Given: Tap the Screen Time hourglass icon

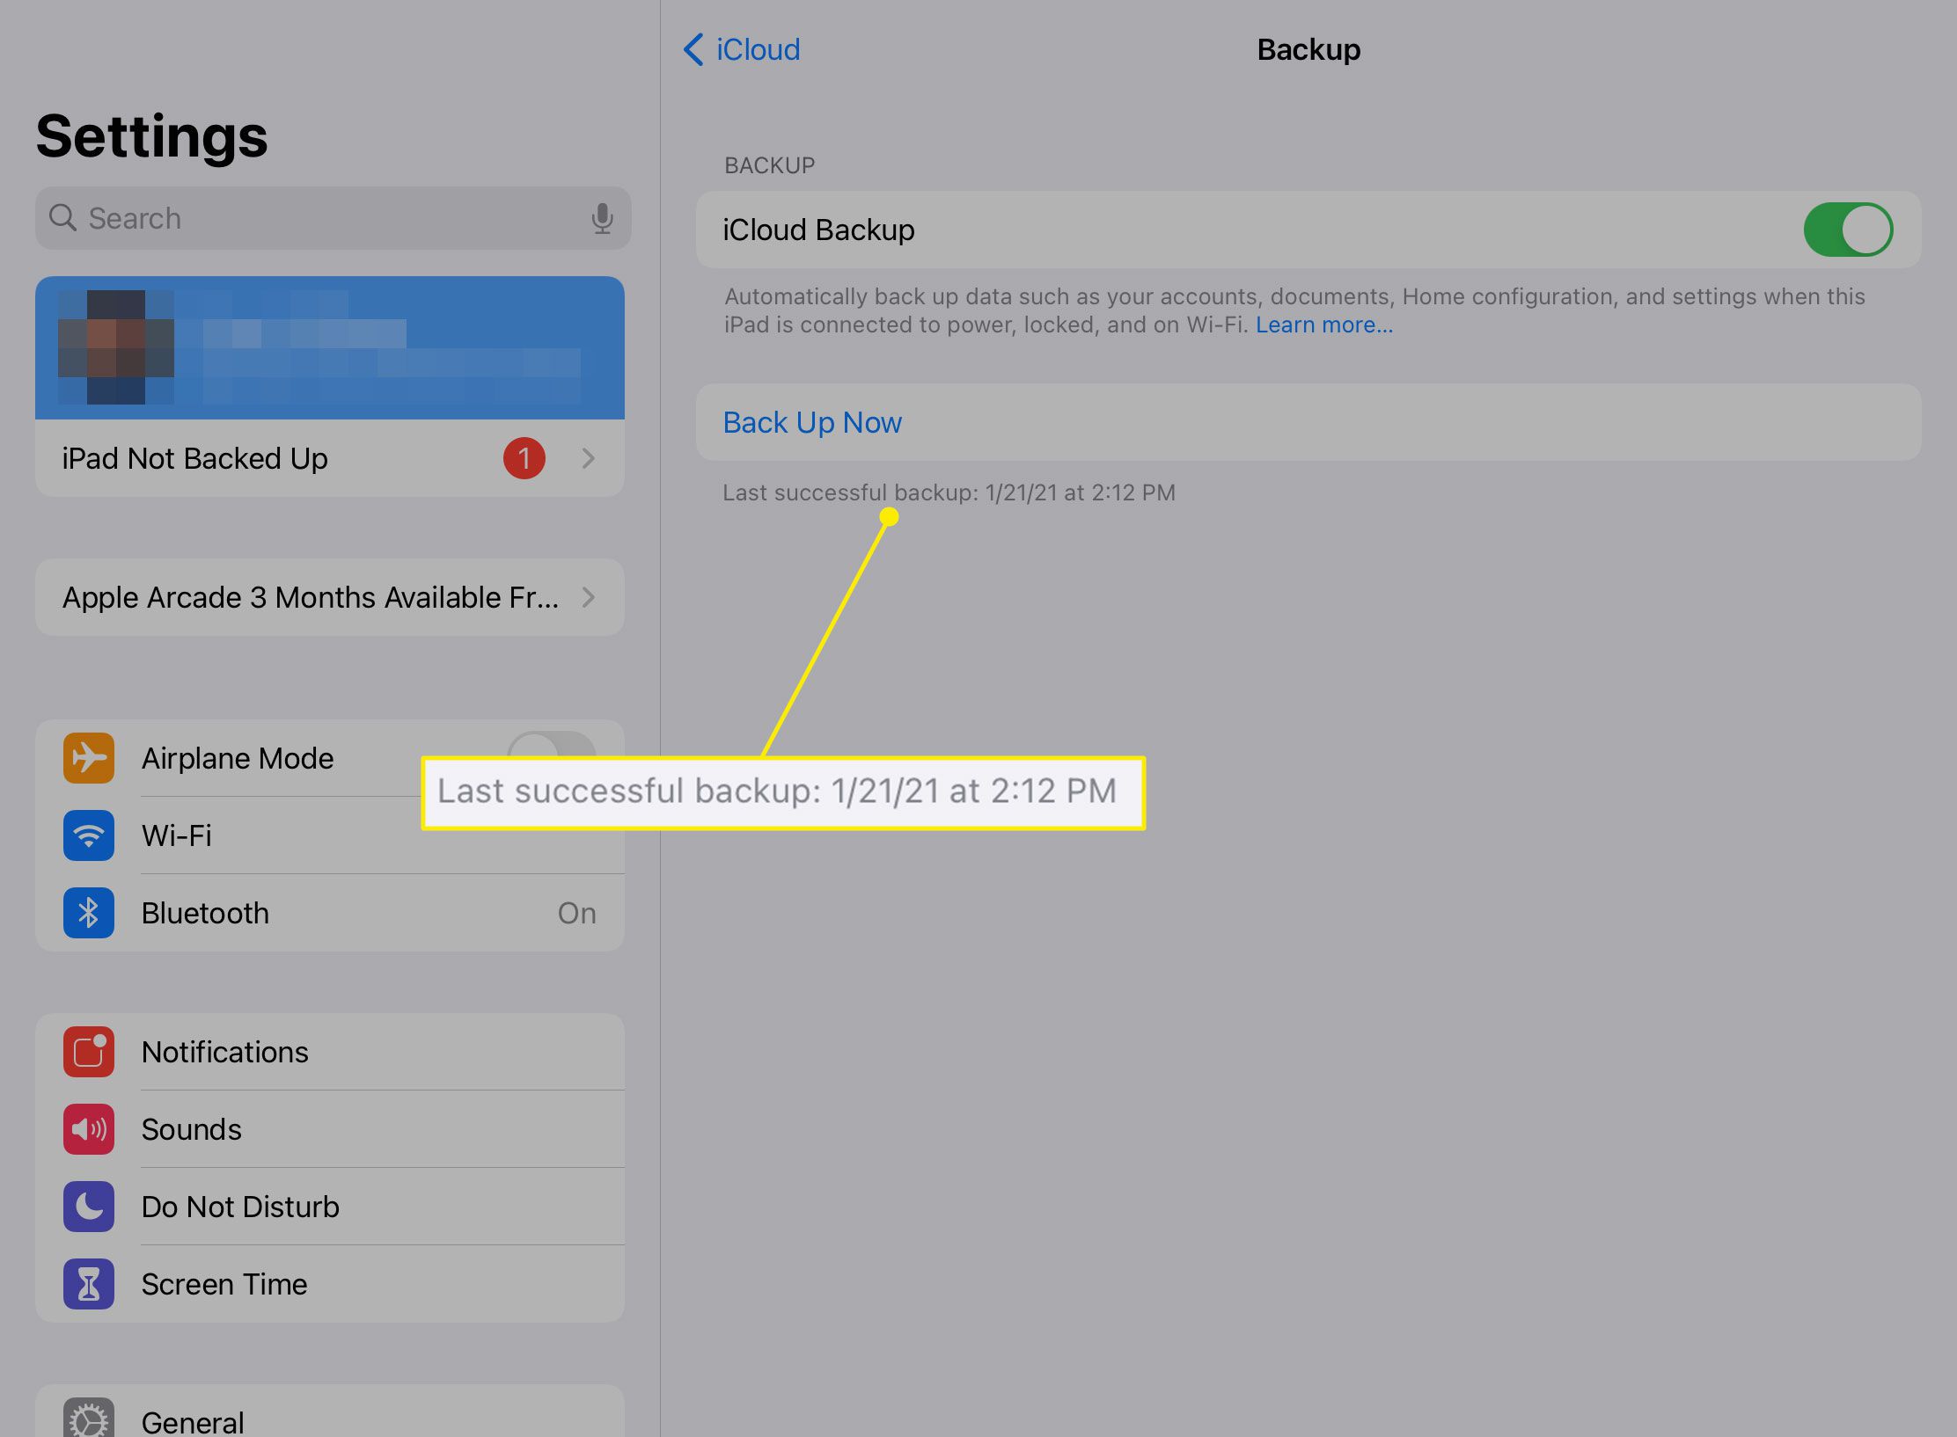Looking at the screenshot, I should tap(89, 1284).
